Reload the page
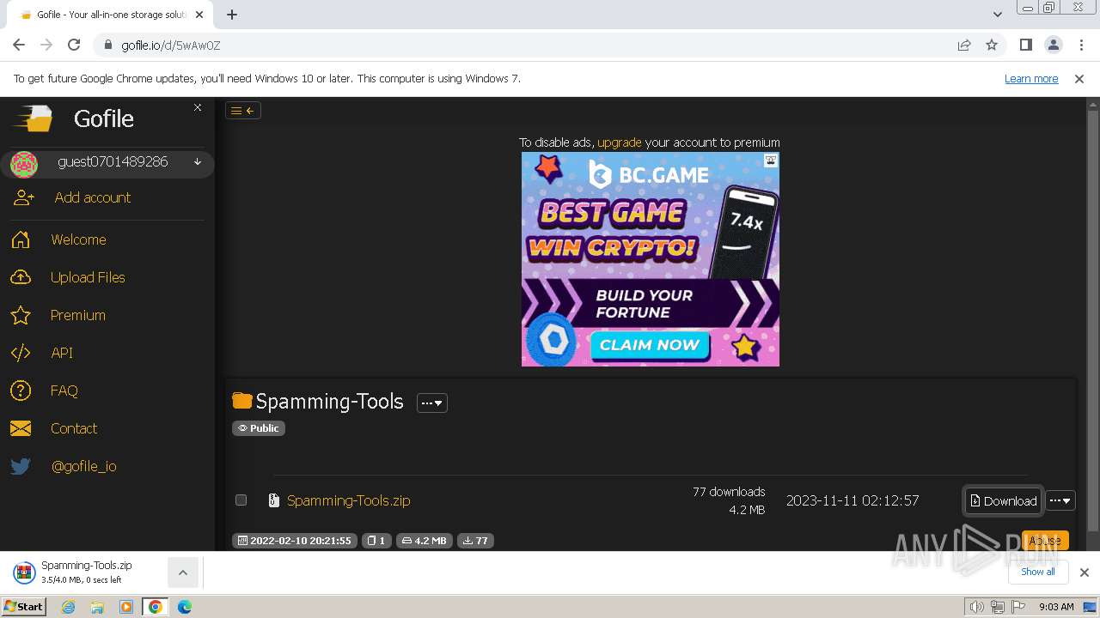The height and width of the screenshot is (618, 1100). click(x=74, y=45)
